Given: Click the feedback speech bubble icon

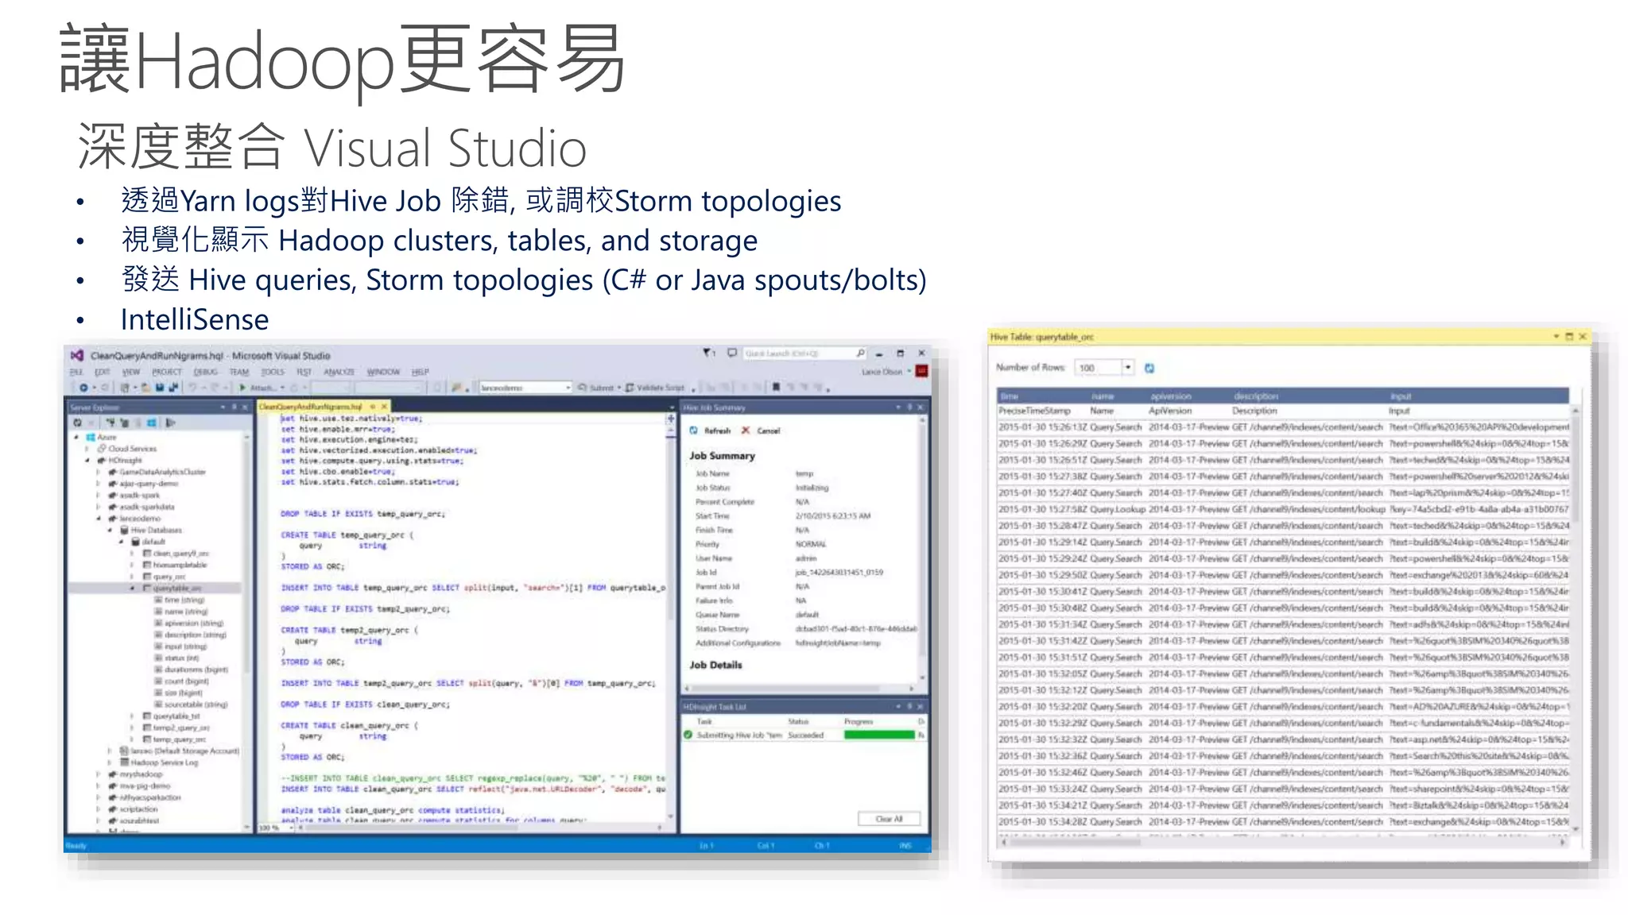Looking at the screenshot, I should click(732, 353).
